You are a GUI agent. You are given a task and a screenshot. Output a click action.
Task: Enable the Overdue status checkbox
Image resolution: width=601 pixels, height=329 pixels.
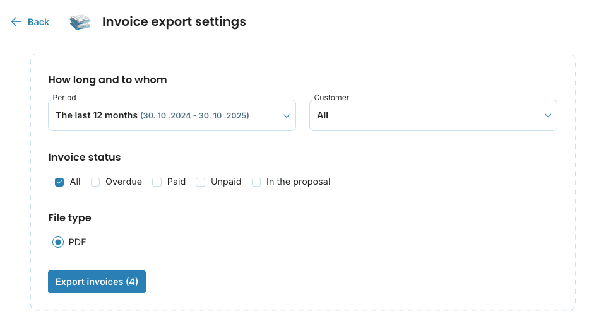pyautogui.click(x=96, y=182)
